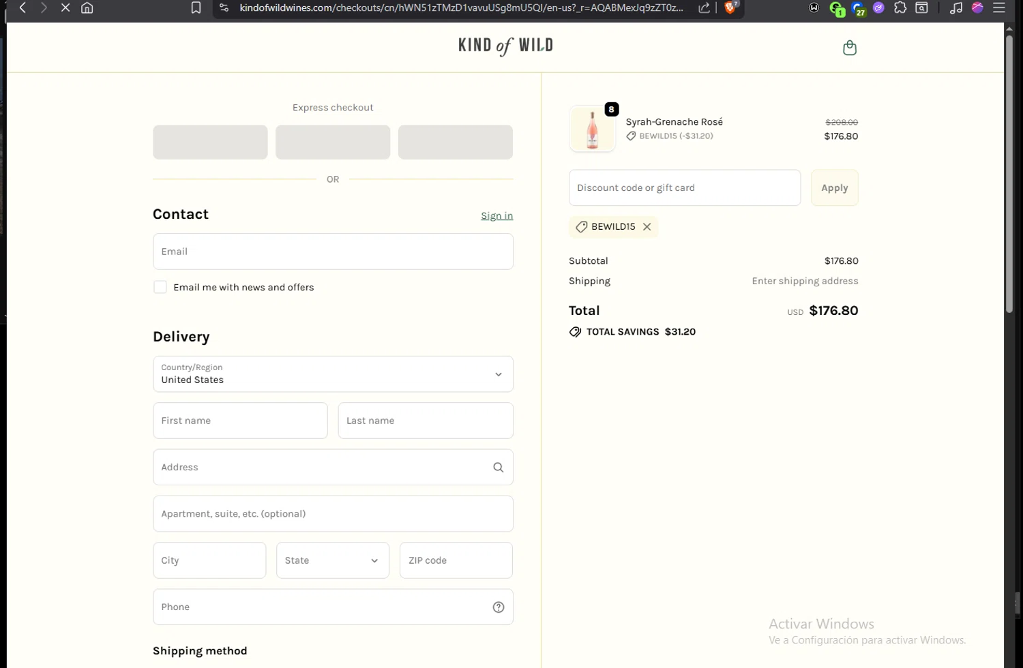Focus the City input field
Image resolution: width=1023 pixels, height=668 pixels.
[209, 560]
